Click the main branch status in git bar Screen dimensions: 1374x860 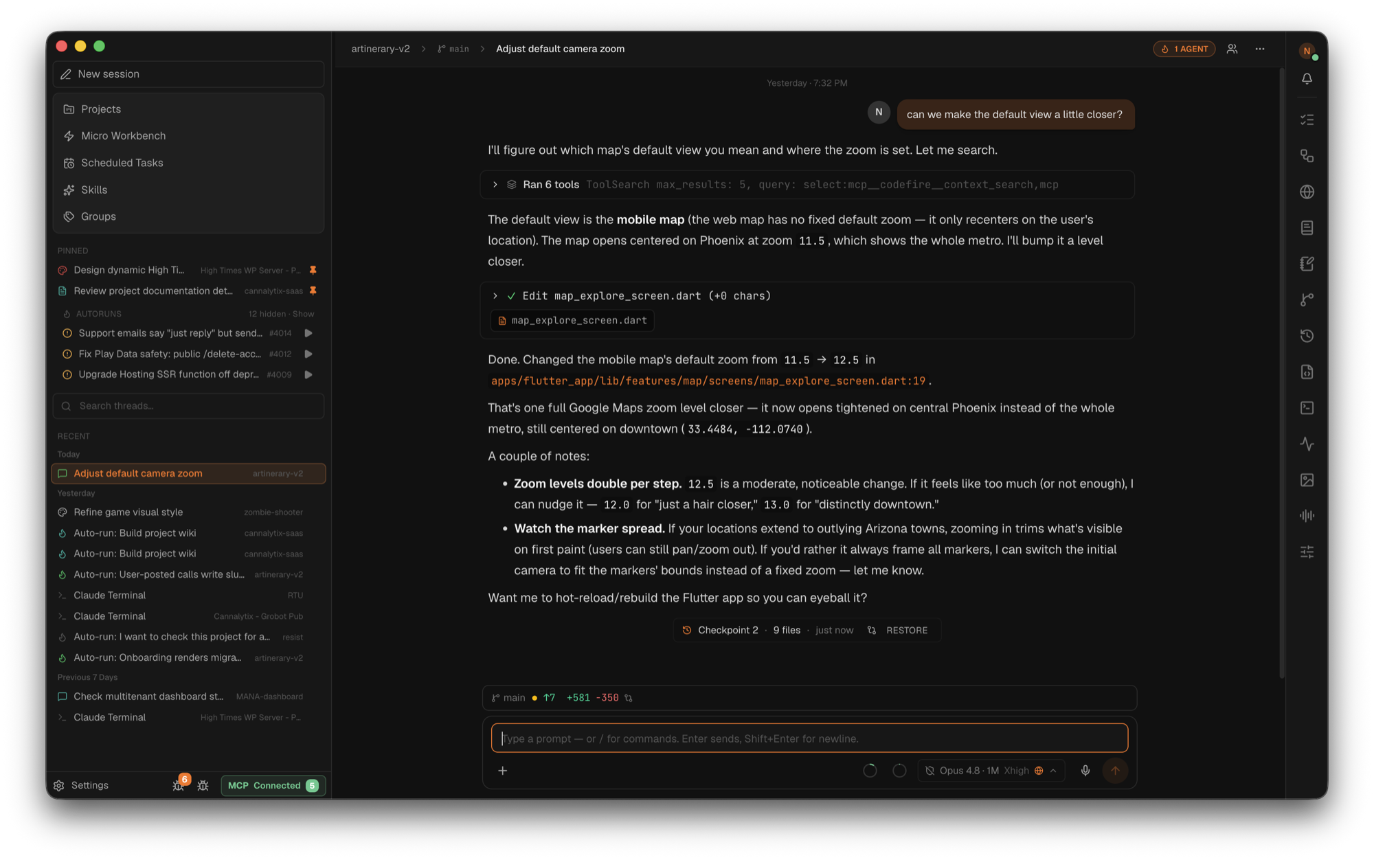(508, 698)
